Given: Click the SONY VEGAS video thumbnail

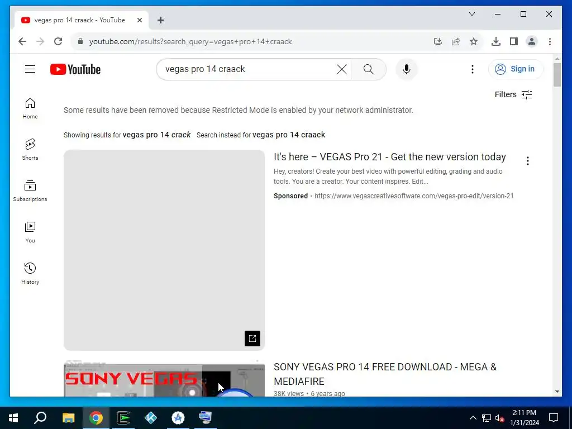Looking at the screenshot, I should (164, 379).
